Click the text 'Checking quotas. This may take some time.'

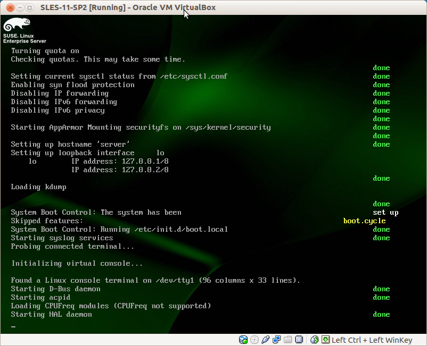point(98,59)
